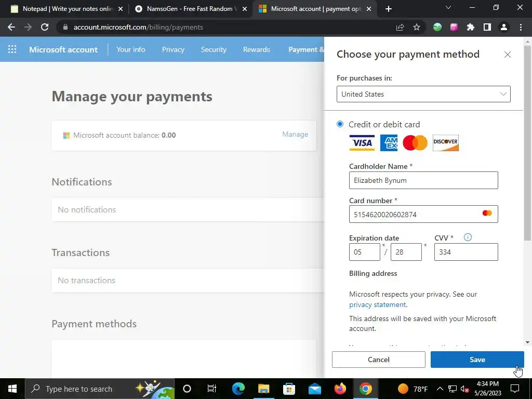Toggle the browser side panel icon
This screenshot has height=399, width=532.
pos(487,27)
